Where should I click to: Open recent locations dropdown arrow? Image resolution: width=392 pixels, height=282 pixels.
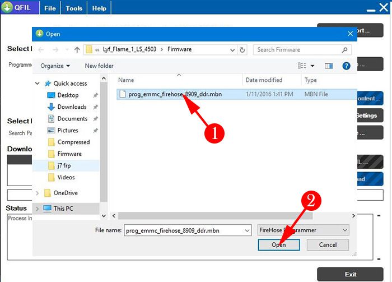[67, 50]
